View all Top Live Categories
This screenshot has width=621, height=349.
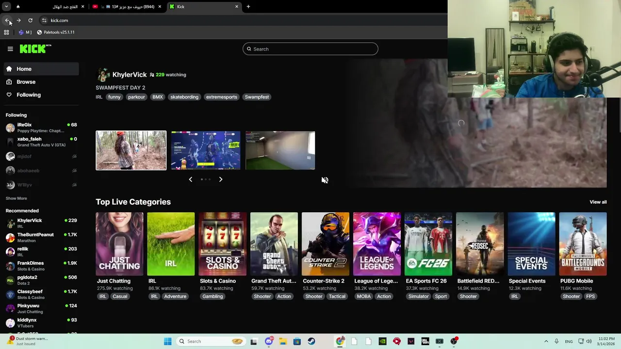click(598, 202)
